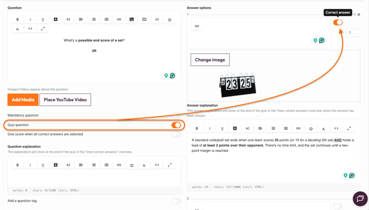Open font size in Question explanation toolbar
This screenshot has width=369, height=210.
pyautogui.click(x=68, y=165)
